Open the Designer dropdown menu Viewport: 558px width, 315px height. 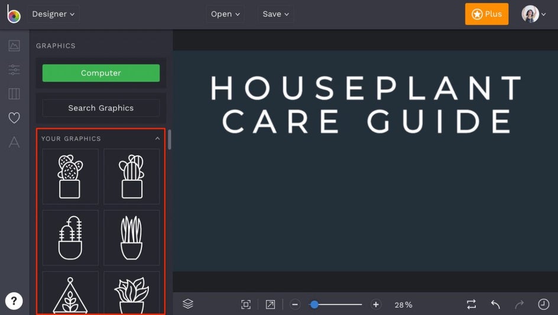(x=53, y=14)
